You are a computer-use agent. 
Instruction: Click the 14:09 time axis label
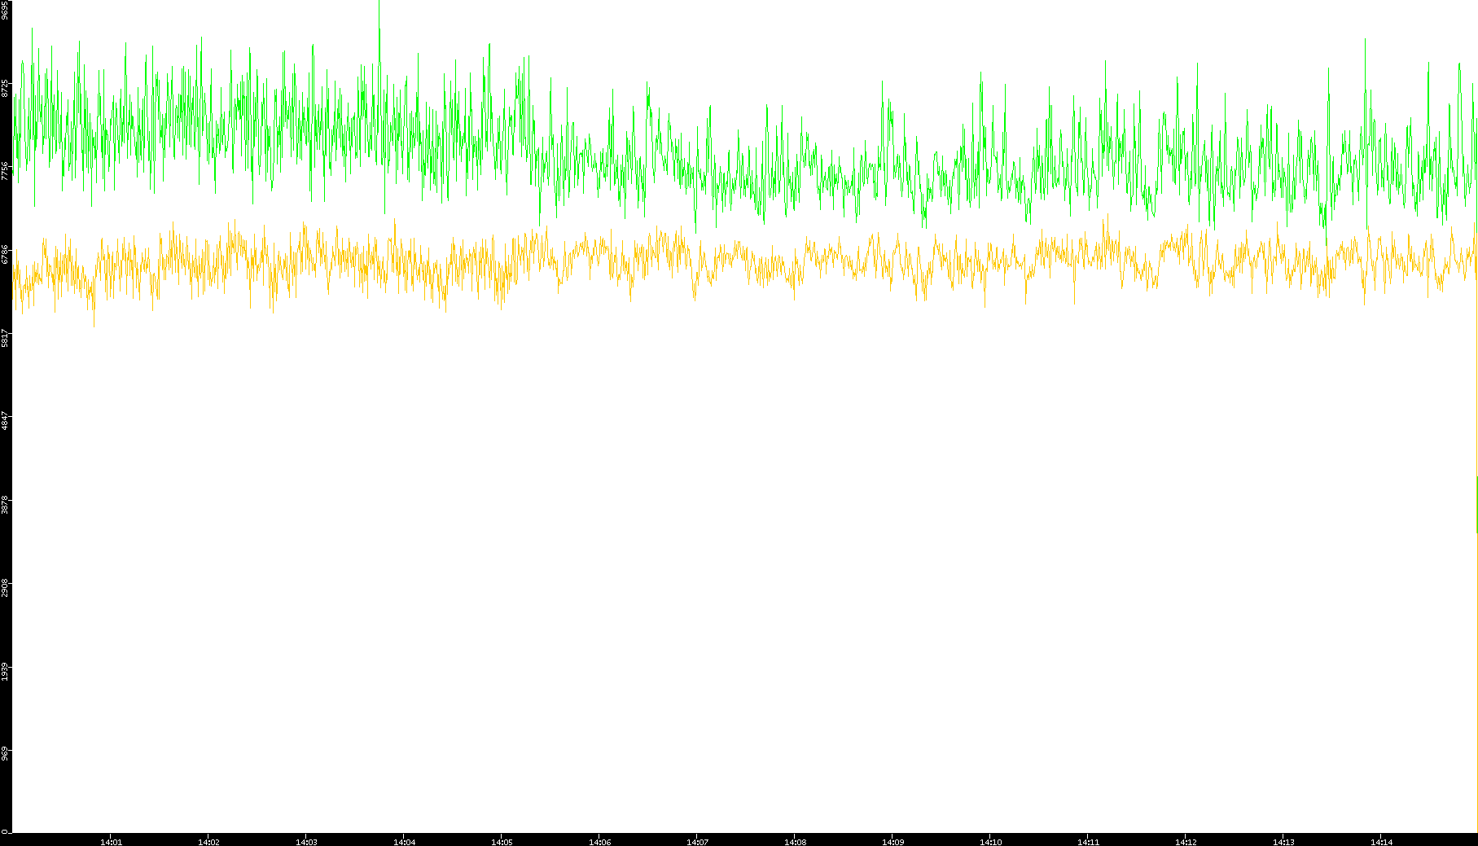click(893, 842)
